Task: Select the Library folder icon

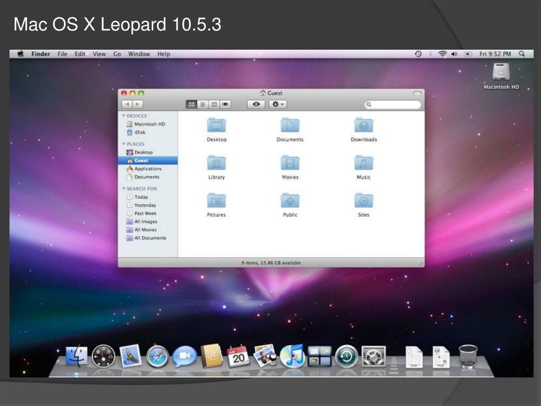Action: click(x=216, y=163)
